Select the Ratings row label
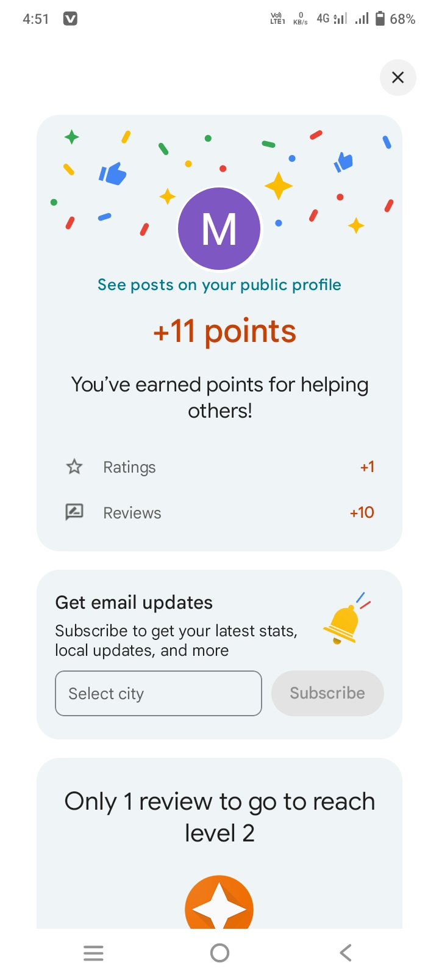 coord(129,467)
